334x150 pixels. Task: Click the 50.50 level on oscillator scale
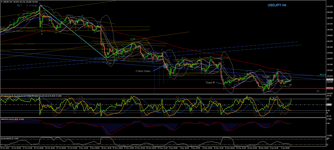click(329, 105)
